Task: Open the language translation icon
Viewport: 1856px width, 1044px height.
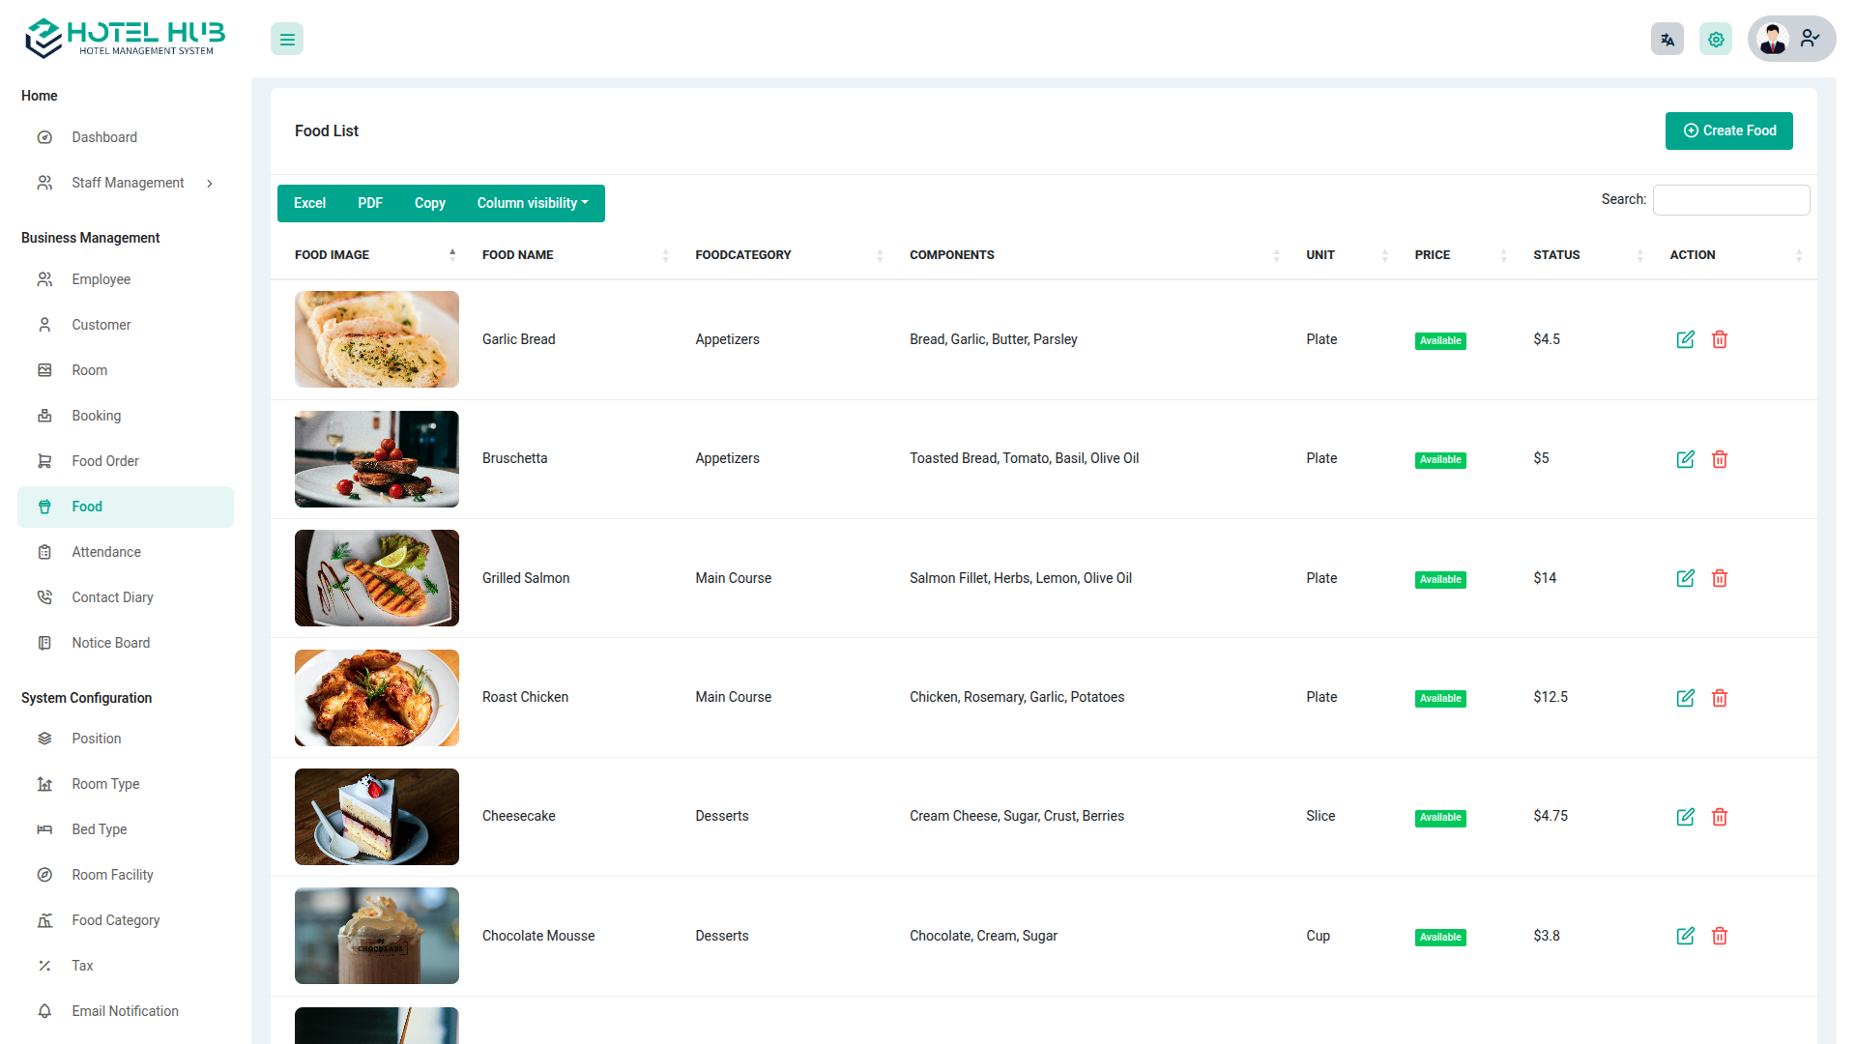Action: [1667, 40]
